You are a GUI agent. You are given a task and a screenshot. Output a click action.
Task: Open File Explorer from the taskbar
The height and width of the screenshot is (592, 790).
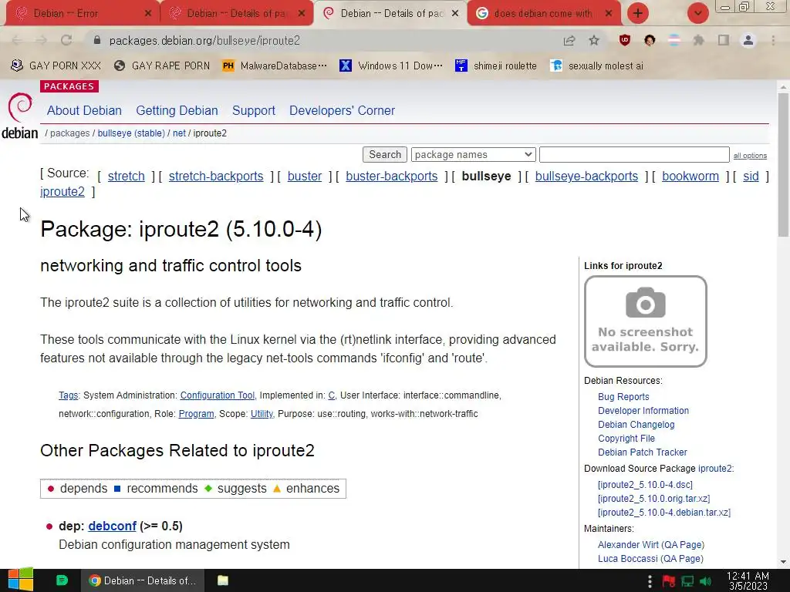click(x=223, y=580)
